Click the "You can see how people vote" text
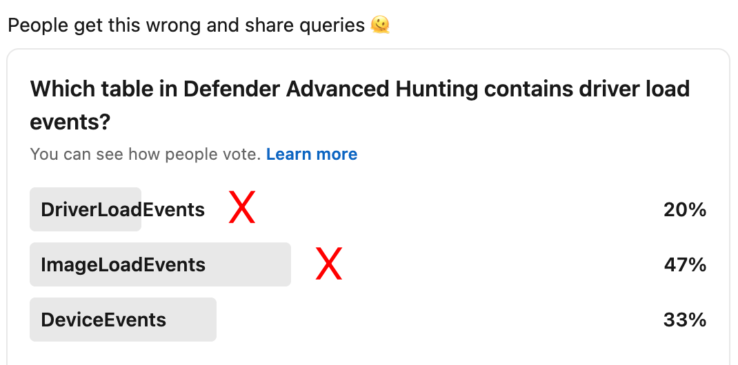The height and width of the screenshot is (365, 738). 146,154
